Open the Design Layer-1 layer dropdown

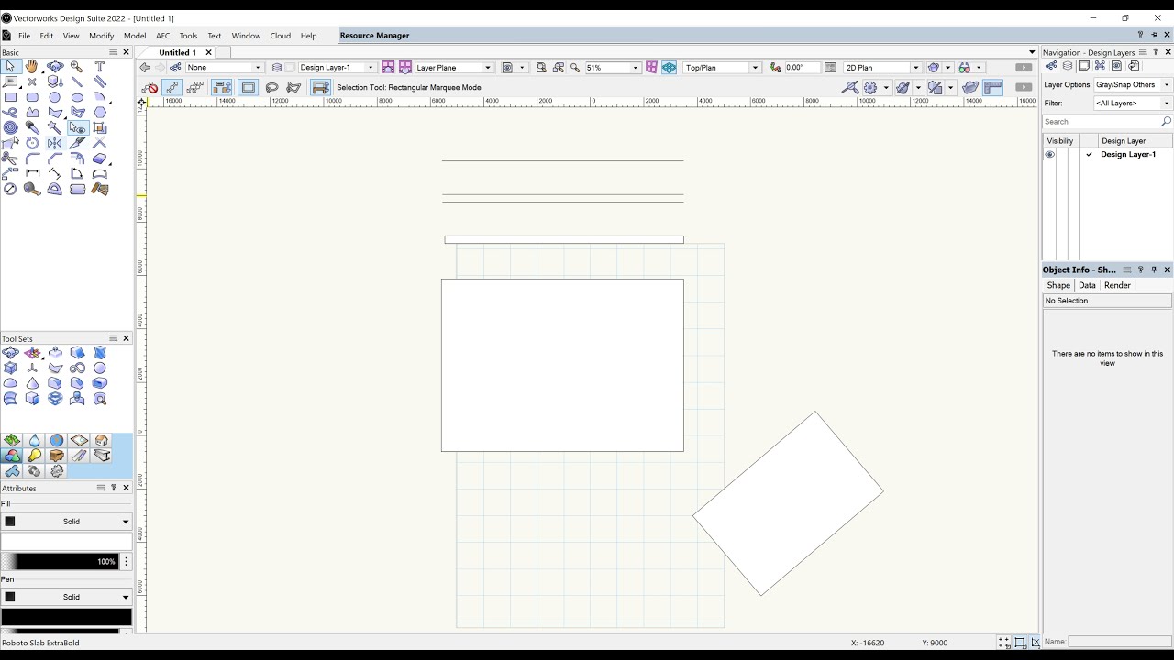tap(336, 67)
